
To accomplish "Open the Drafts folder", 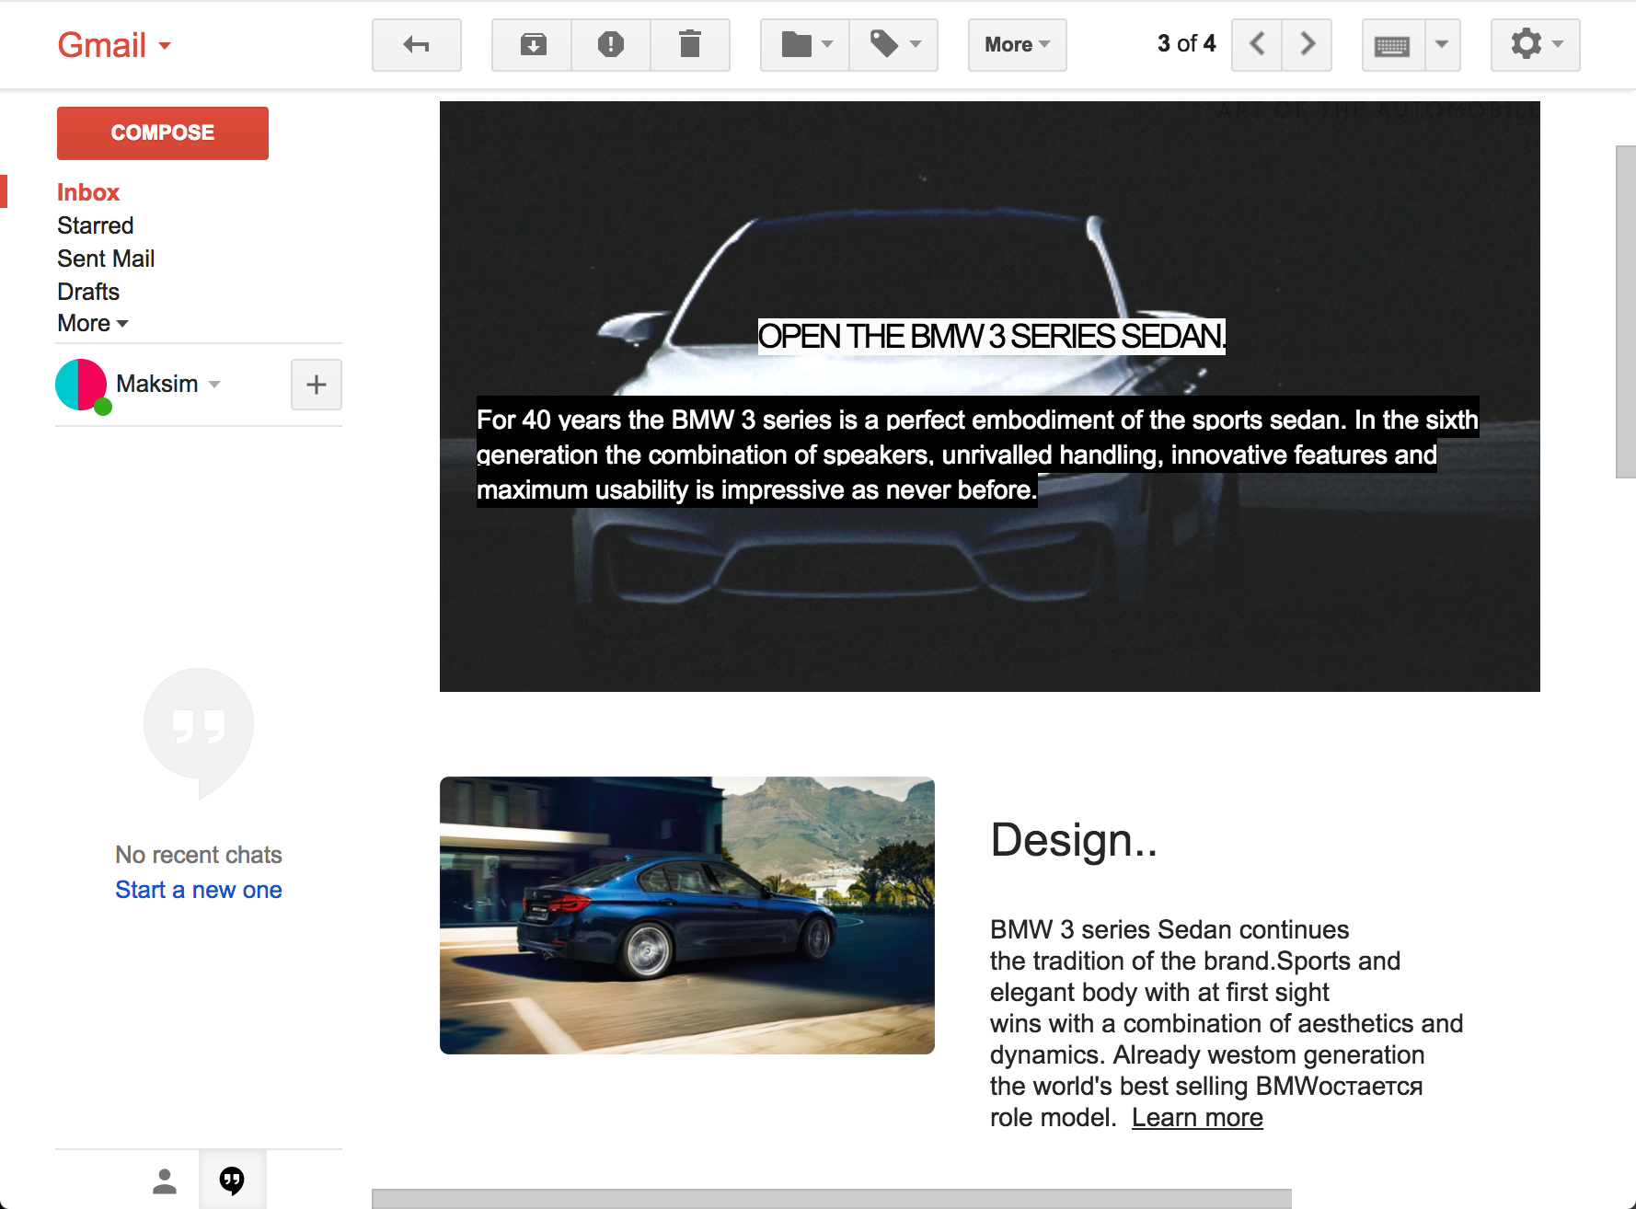I will pos(88,292).
